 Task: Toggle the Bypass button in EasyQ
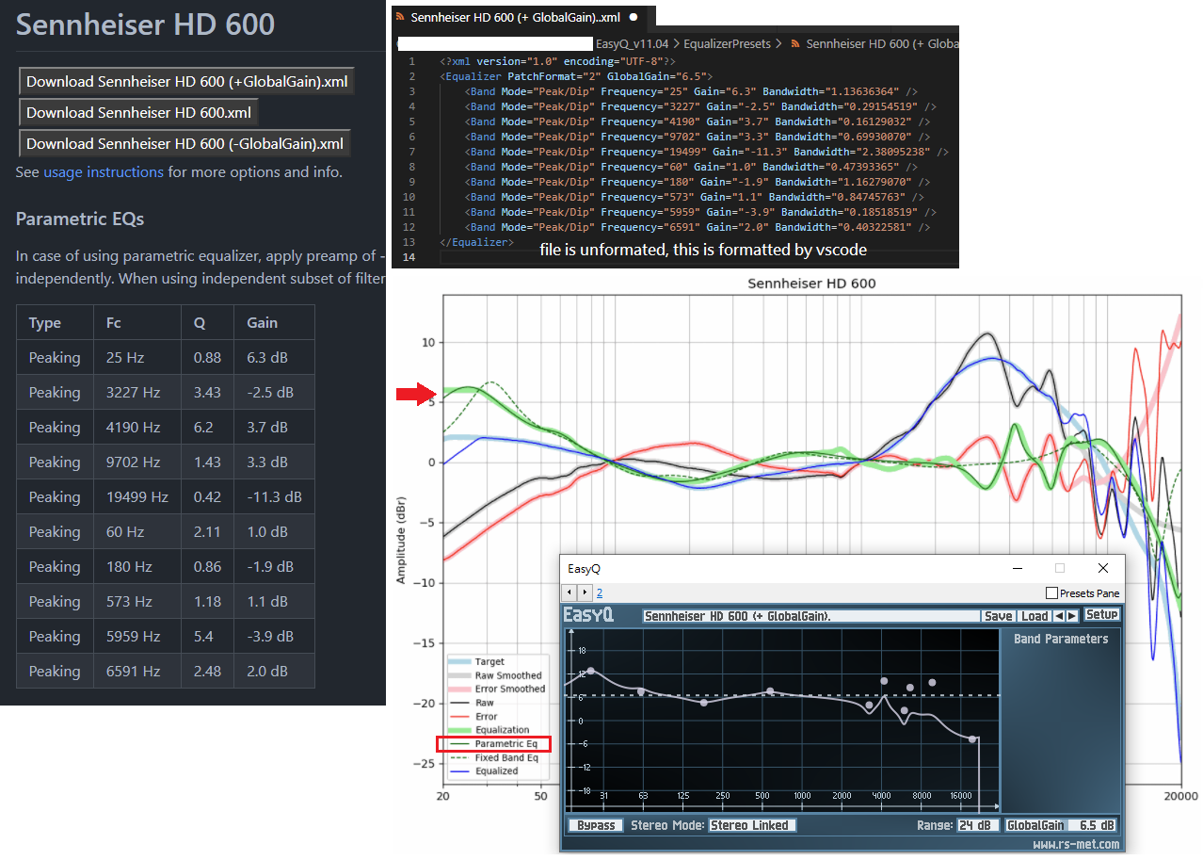pos(596,825)
